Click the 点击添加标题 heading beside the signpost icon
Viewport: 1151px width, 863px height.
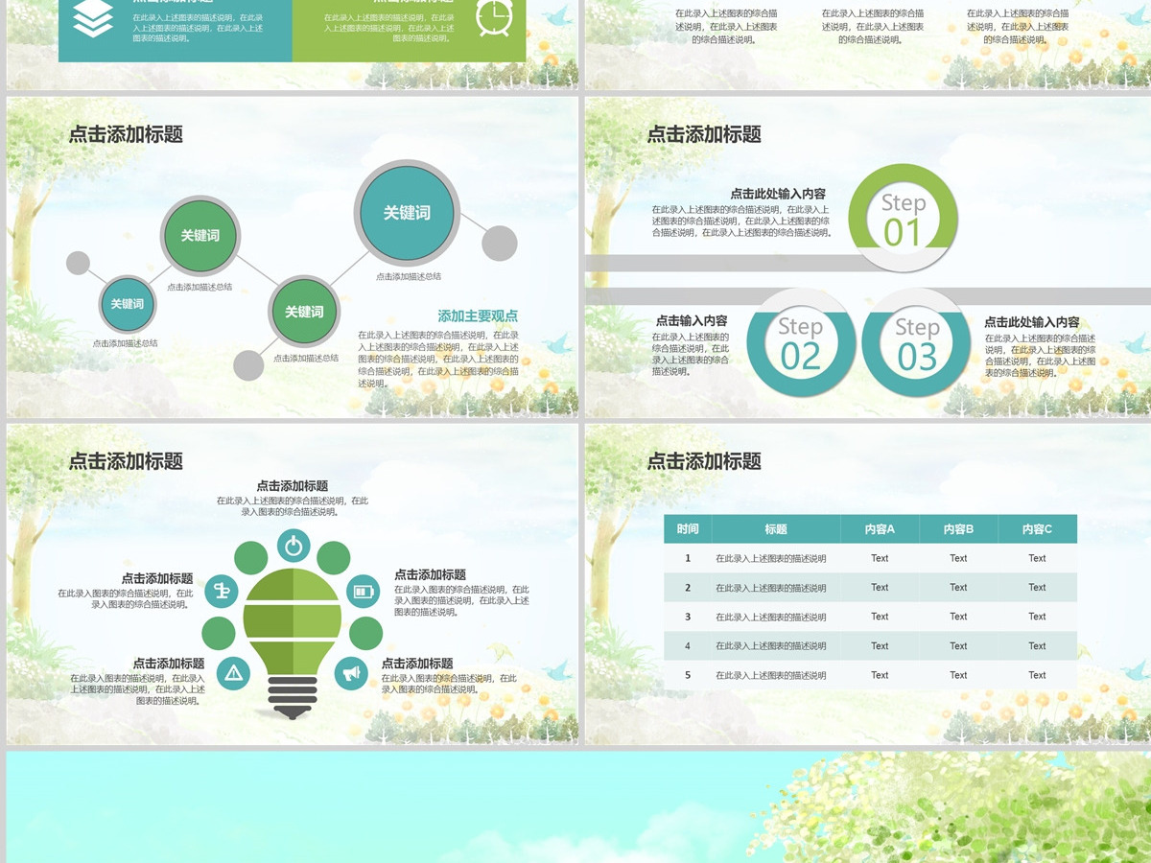[x=157, y=578]
